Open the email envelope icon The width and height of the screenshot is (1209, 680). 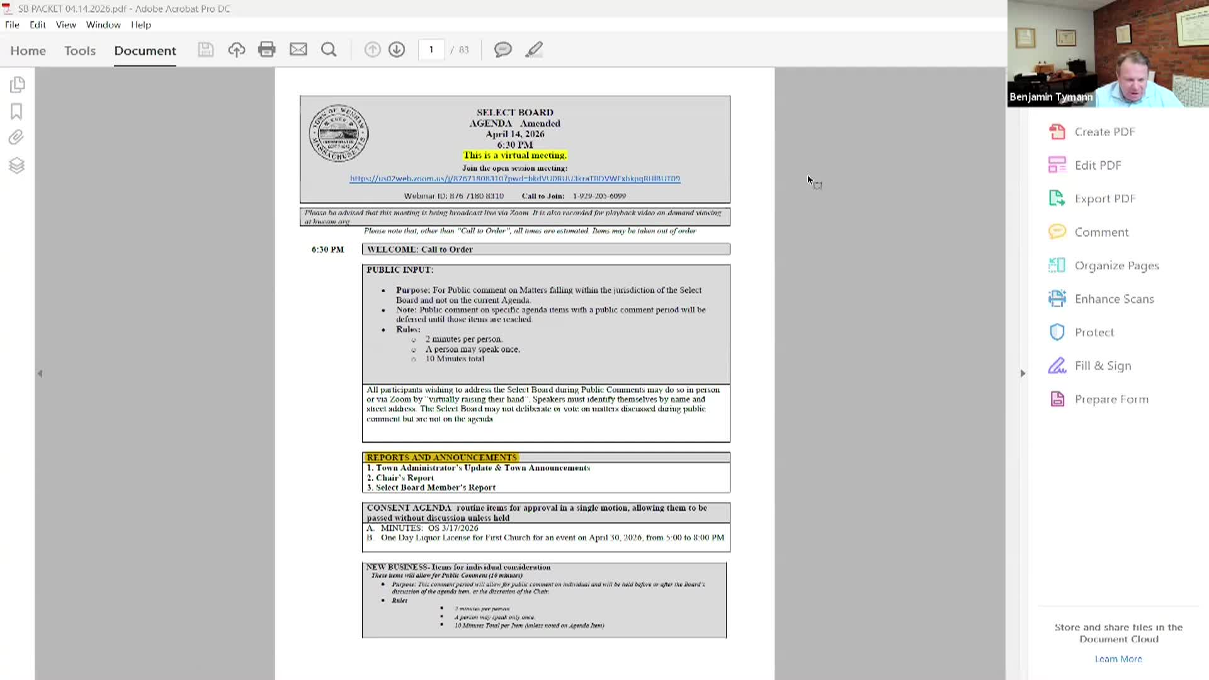click(x=298, y=50)
